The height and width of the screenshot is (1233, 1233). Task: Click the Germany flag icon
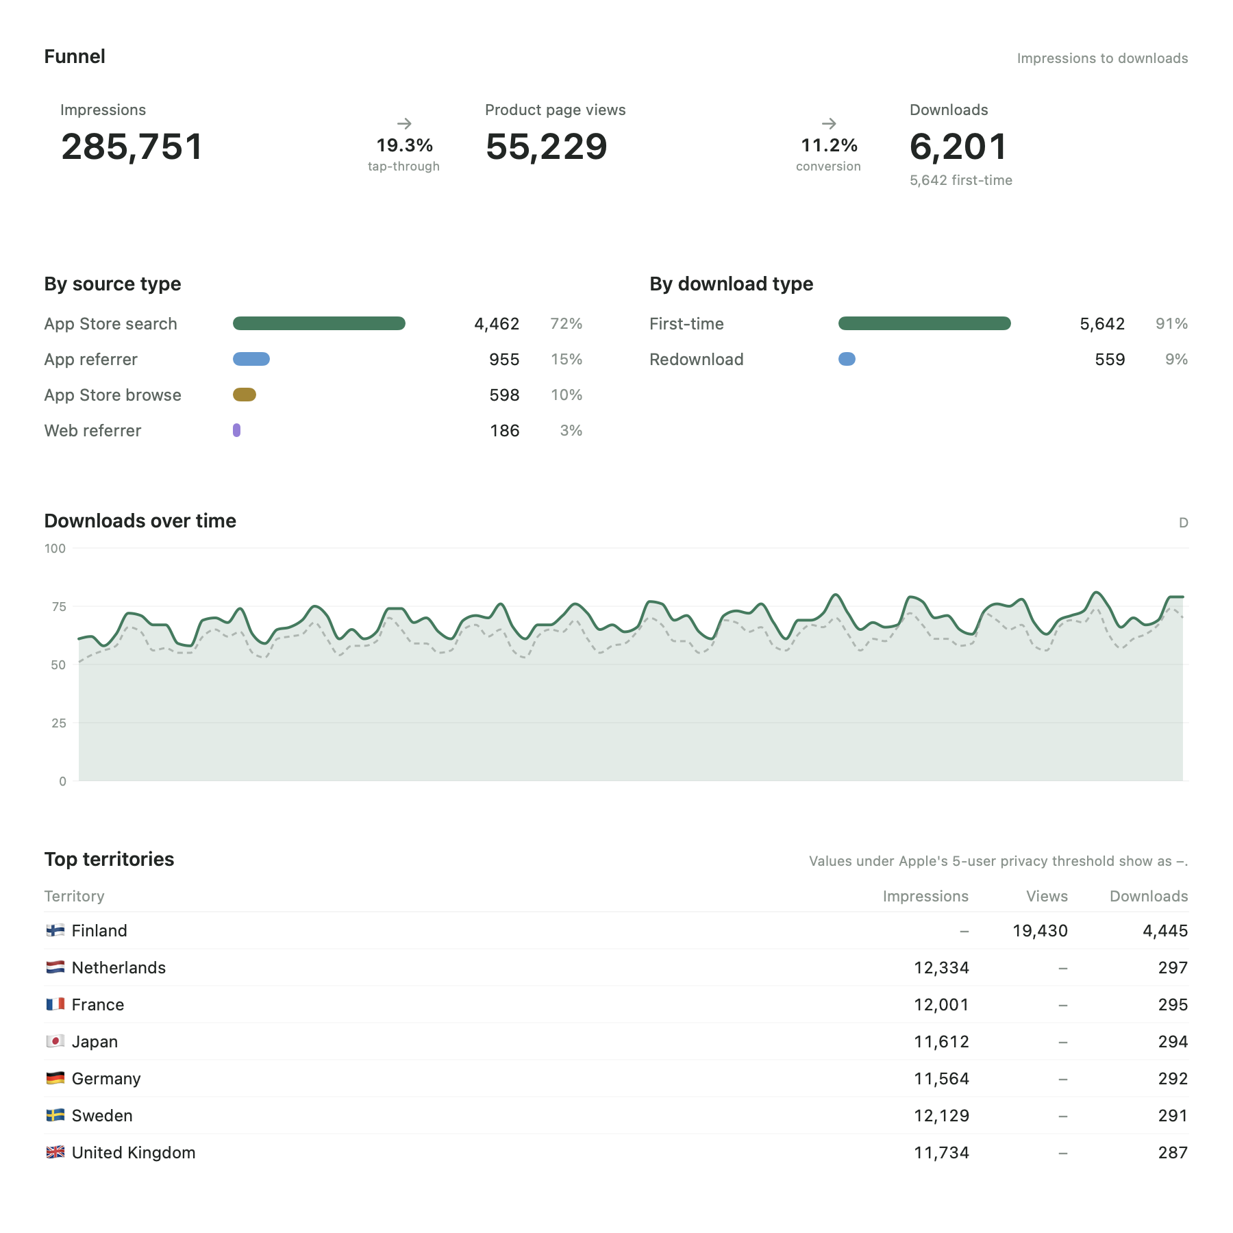55,1078
